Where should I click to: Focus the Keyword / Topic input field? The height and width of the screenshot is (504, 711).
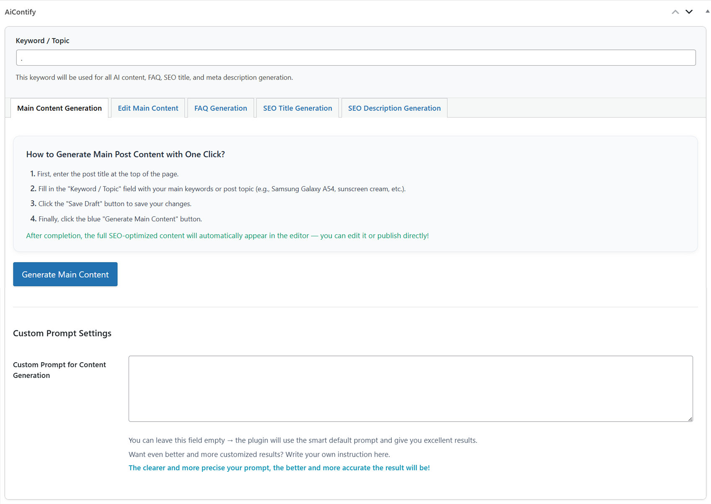coord(356,58)
